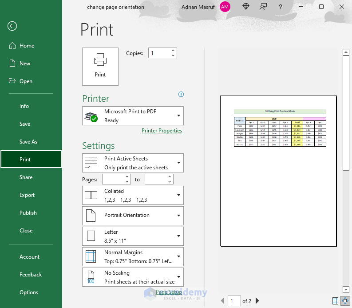Decrease the Copies count with down arrow
Image resolution: width=352 pixels, height=308 pixels.
pyautogui.click(x=173, y=55)
